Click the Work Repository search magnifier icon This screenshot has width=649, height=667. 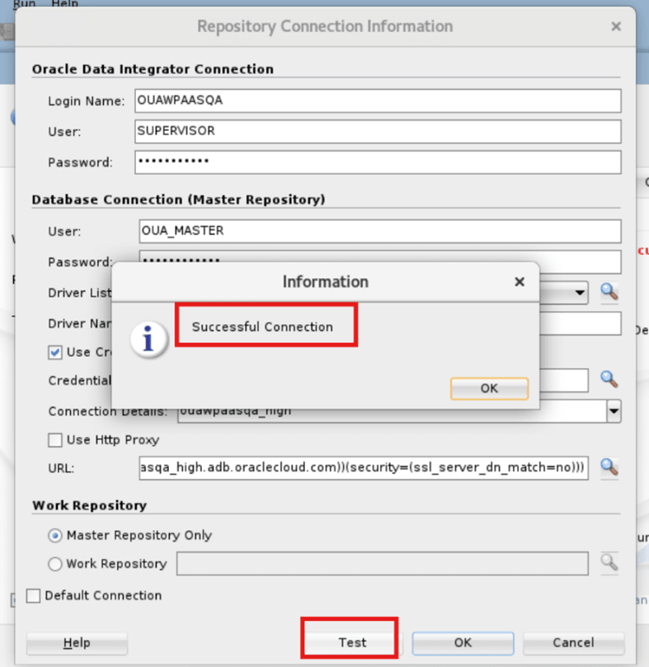coord(609,563)
